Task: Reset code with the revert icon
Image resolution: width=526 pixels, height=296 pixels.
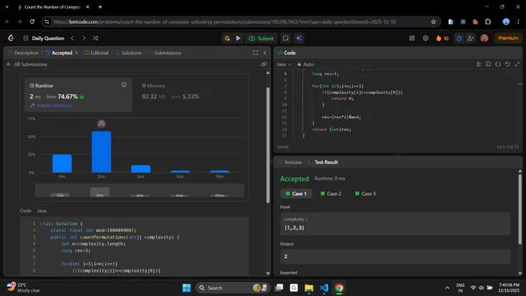Action: (x=507, y=64)
